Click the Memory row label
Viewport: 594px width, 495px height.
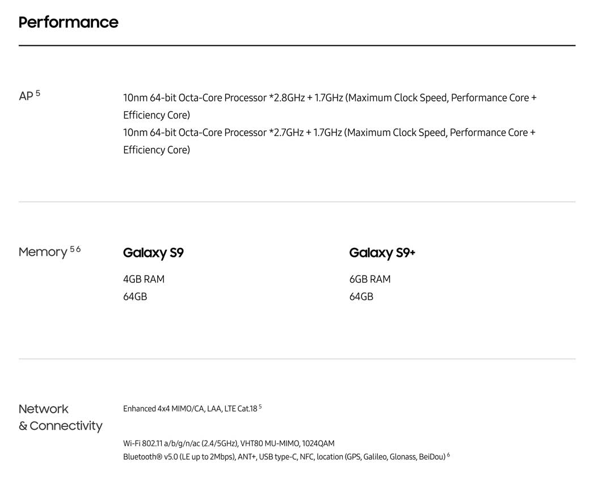click(43, 252)
